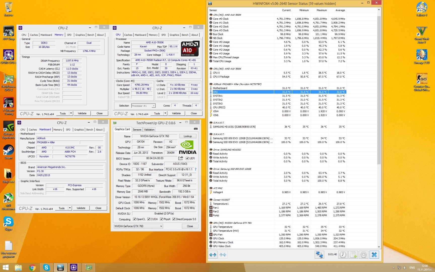Select the Ebay case folder icon

(8, 176)
